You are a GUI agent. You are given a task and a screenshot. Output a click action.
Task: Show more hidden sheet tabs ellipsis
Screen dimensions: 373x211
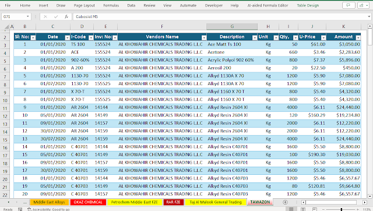pos(25,202)
